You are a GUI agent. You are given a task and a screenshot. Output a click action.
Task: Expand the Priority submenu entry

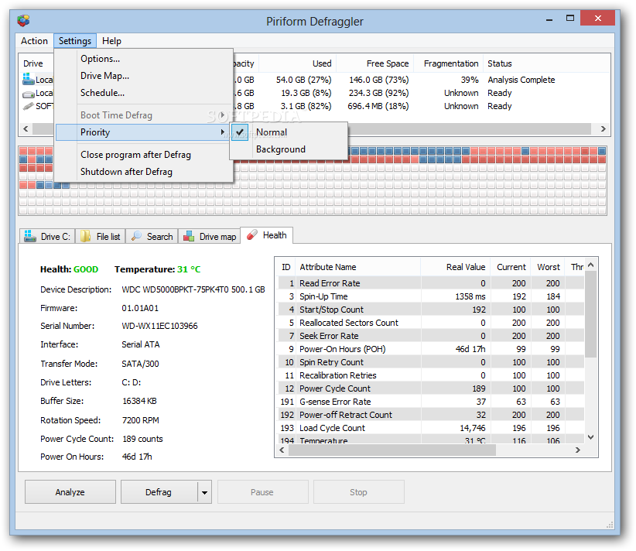point(144,132)
